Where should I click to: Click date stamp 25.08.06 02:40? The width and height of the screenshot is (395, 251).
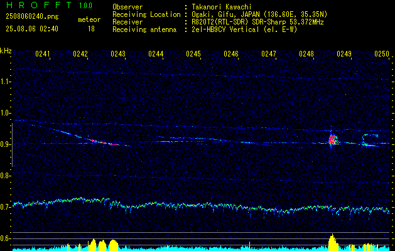pos(32,29)
